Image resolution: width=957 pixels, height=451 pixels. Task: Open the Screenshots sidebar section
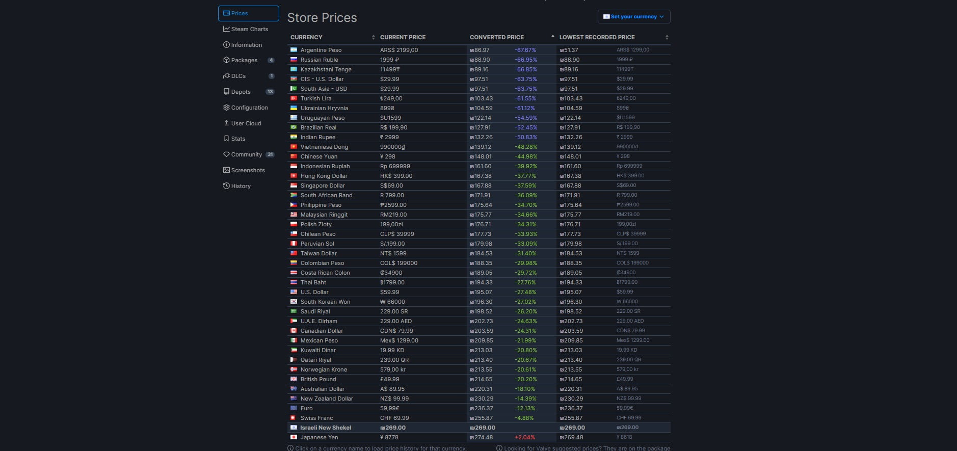click(248, 170)
